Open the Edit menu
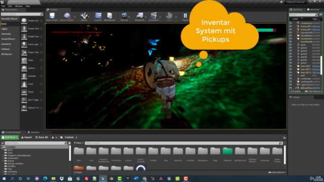Screen dimensions: 324x182 click(x=10, y=6)
